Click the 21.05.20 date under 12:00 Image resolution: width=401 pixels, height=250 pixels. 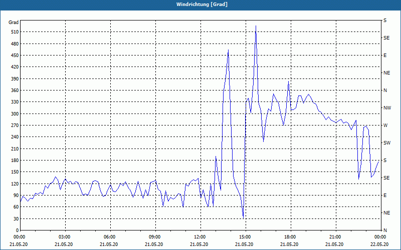point(199,244)
